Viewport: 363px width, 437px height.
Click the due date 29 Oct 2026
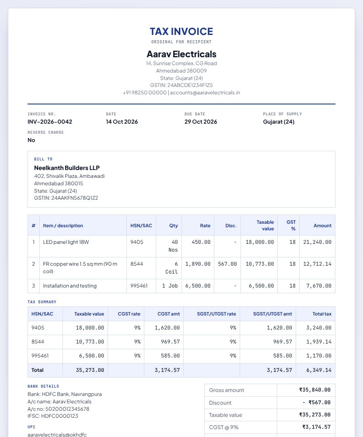point(201,122)
